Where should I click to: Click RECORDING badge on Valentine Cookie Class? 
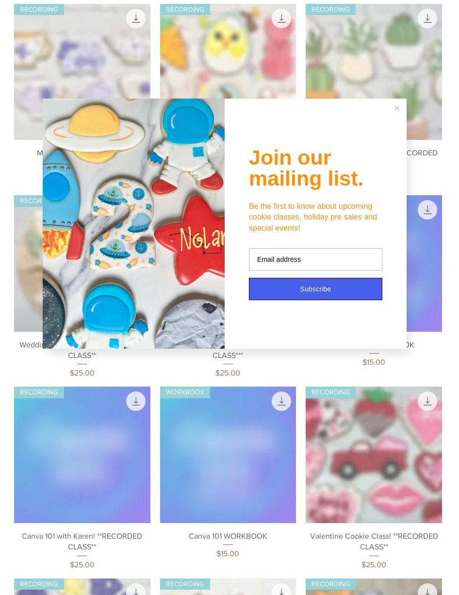click(330, 392)
